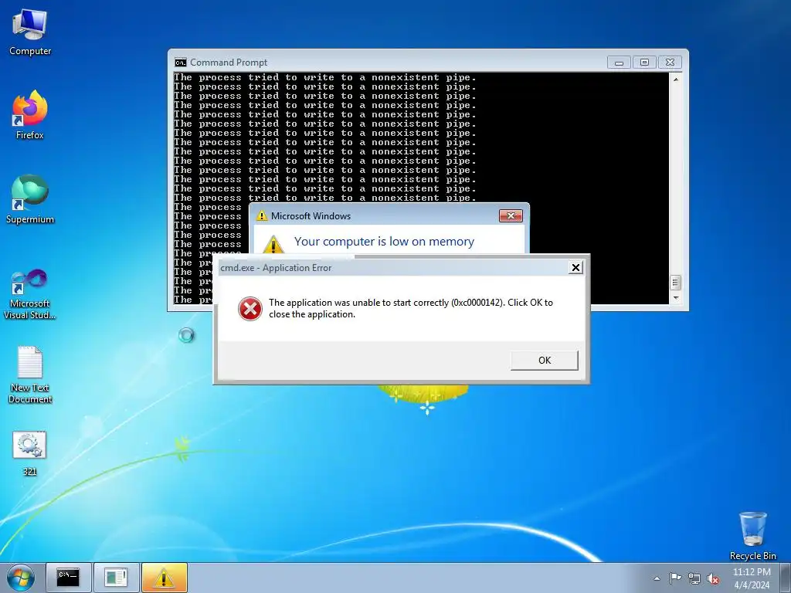This screenshot has height=593, width=791.
Task: Close the cmd.exe Application Error dialog with X
Action: click(575, 267)
